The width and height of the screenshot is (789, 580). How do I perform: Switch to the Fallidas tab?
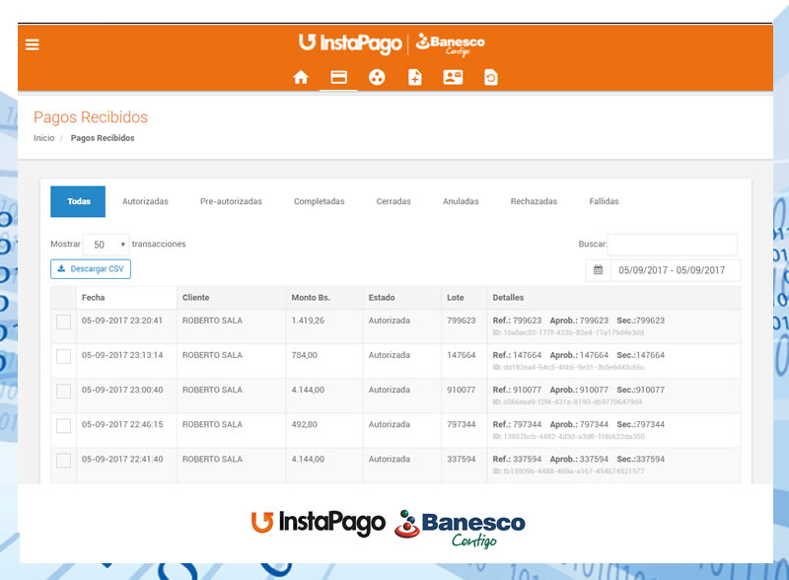[x=604, y=201]
